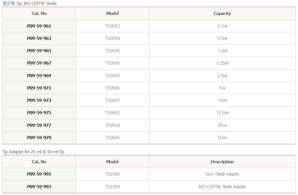Select the P09-59-967 row label
This screenshot has height=195, width=298.
(39, 63)
